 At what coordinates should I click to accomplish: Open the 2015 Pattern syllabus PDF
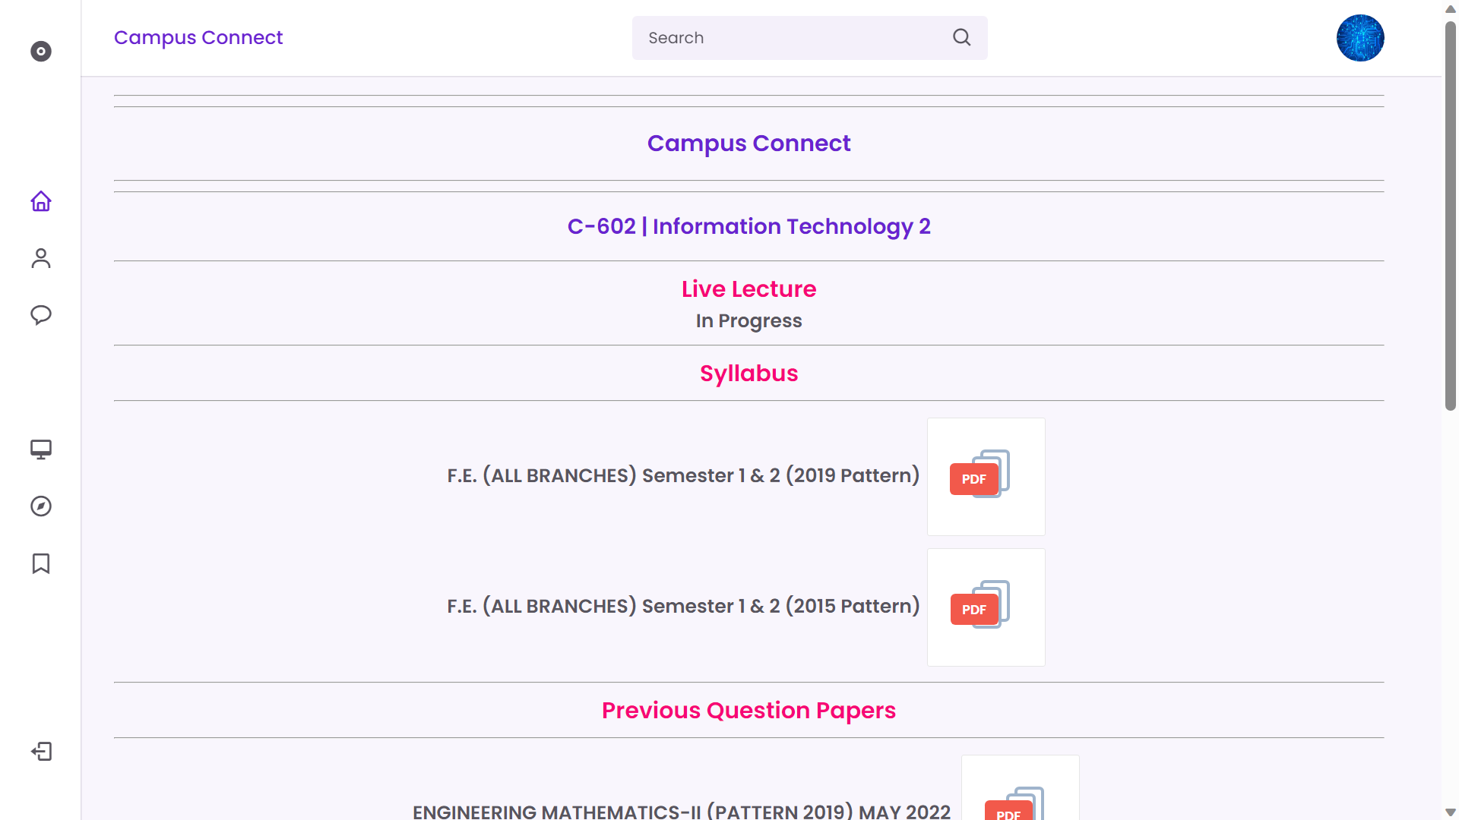986,607
